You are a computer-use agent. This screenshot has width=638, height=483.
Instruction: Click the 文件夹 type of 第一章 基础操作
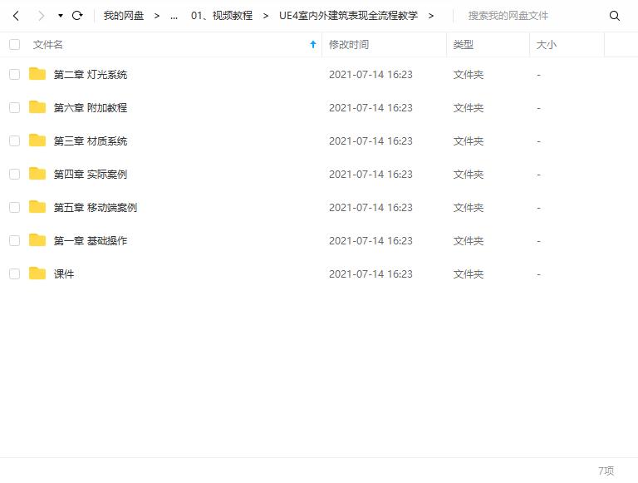[x=469, y=241]
